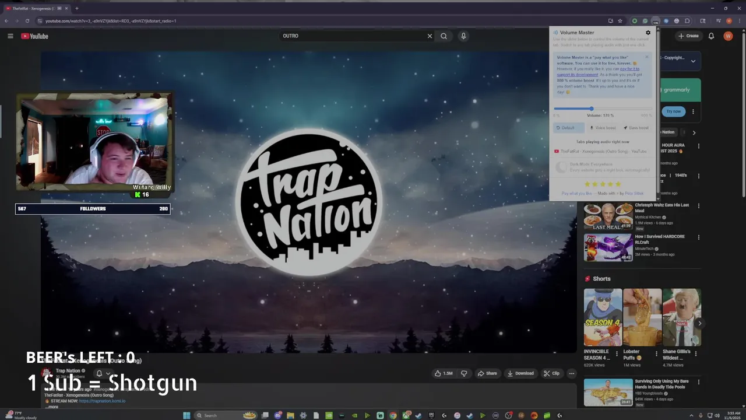Open the Petr Sildek author link
This screenshot has width=746, height=420.
[x=634, y=193]
